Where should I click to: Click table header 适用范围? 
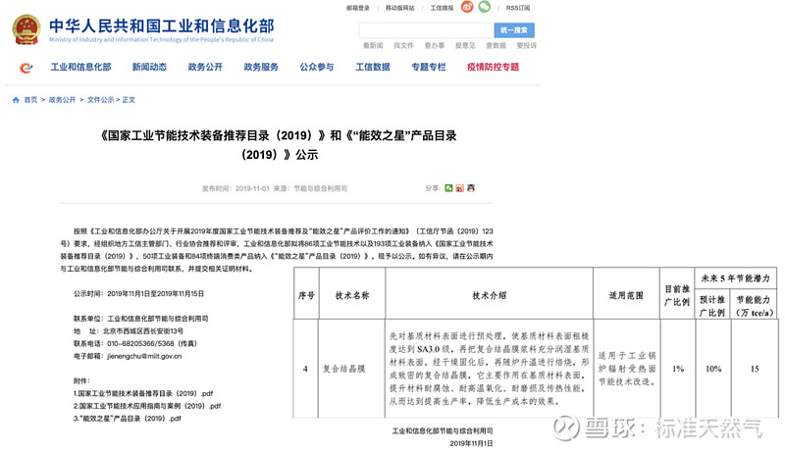pyautogui.click(x=626, y=295)
